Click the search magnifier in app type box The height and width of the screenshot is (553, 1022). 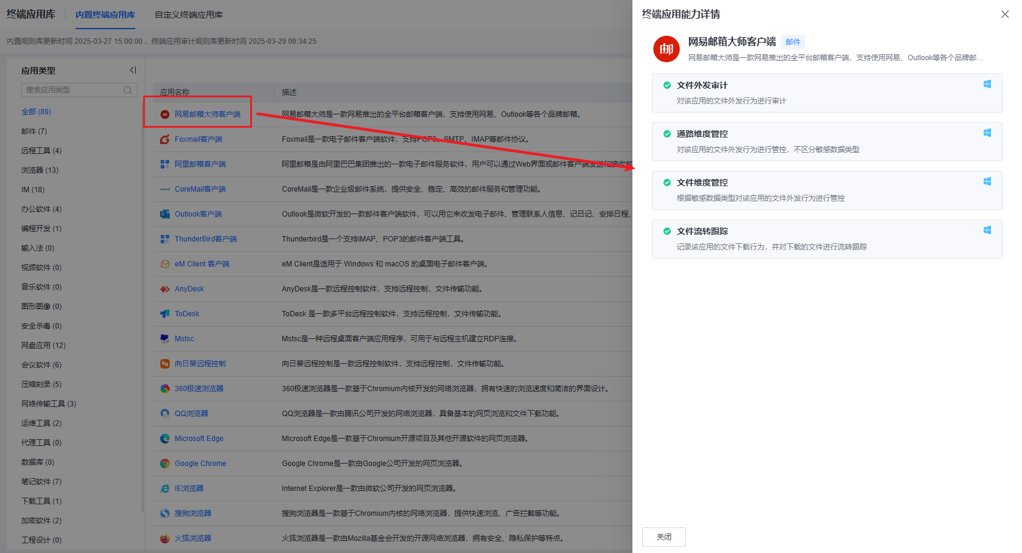point(127,90)
